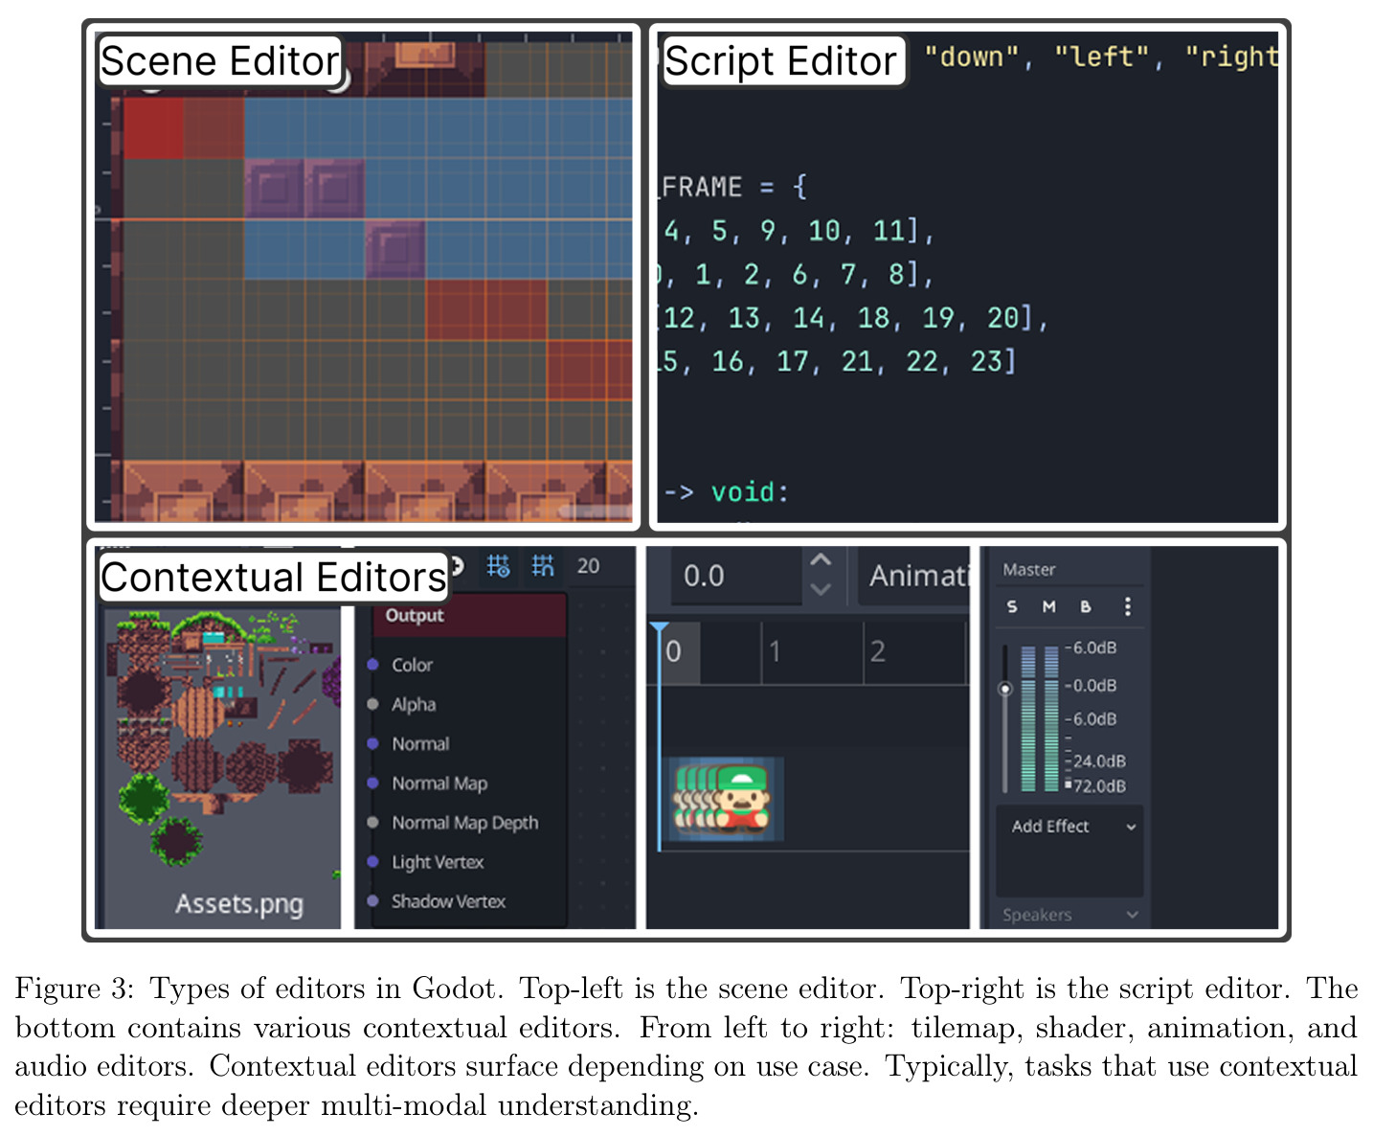The width and height of the screenshot is (1373, 1136).
Task: Toggle Mute (M) on the Master bus
Action: 1048,606
